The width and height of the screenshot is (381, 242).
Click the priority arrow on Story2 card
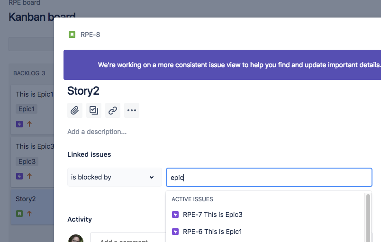(x=29, y=214)
